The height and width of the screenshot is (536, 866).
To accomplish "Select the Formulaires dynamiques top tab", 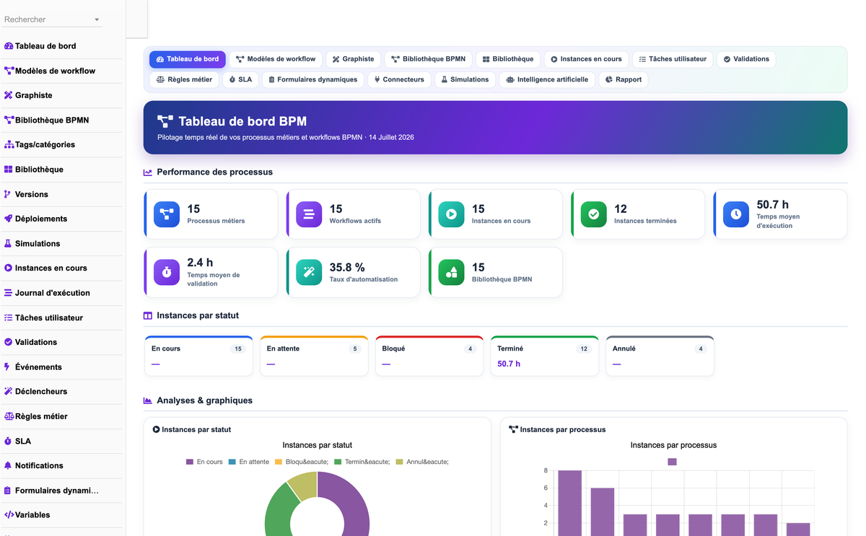I will 313,79.
